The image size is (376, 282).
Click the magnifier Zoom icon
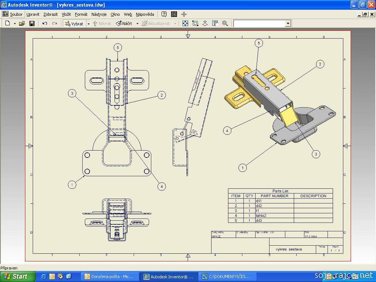click(x=225, y=23)
